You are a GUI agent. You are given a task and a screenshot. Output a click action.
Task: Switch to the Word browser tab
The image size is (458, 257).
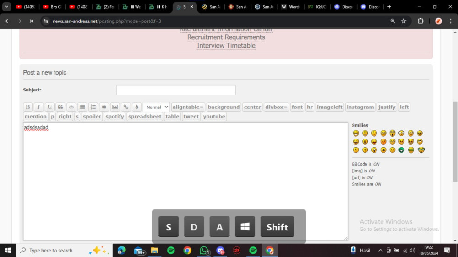(291, 7)
